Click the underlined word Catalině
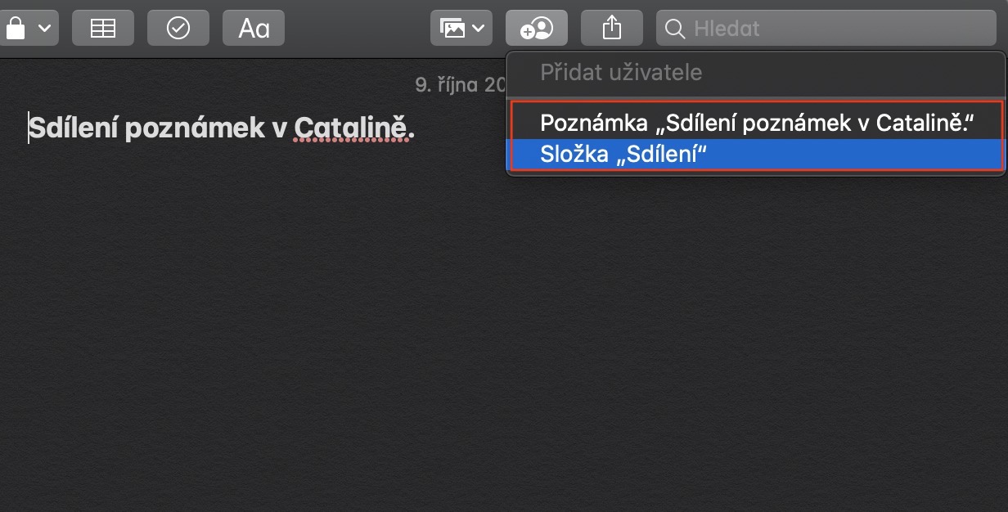 tap(350, 128)
